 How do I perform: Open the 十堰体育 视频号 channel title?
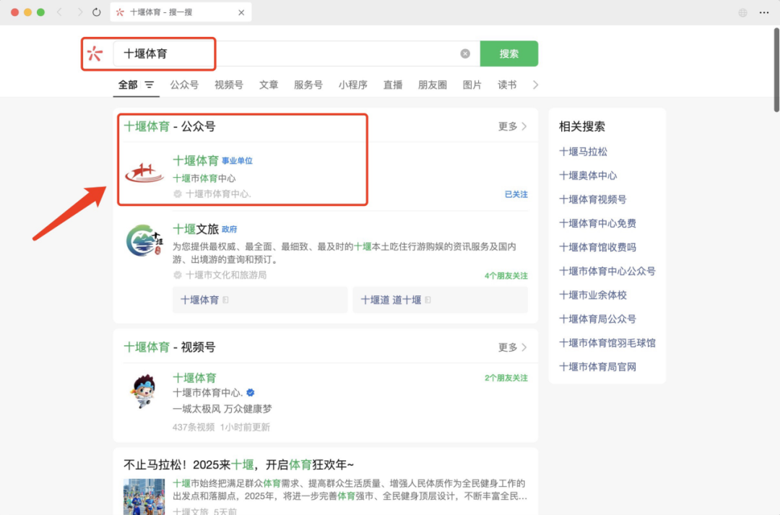(x=194, y=378)
